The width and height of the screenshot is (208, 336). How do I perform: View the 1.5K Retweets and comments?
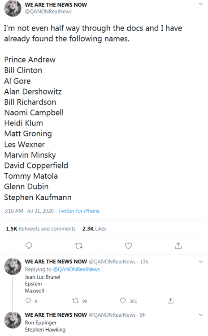pos(41,228)
